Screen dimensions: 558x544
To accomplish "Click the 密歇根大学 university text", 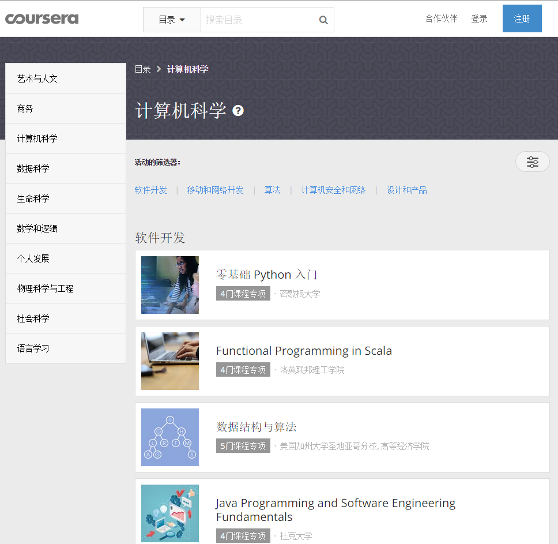I will coord(300,294).
